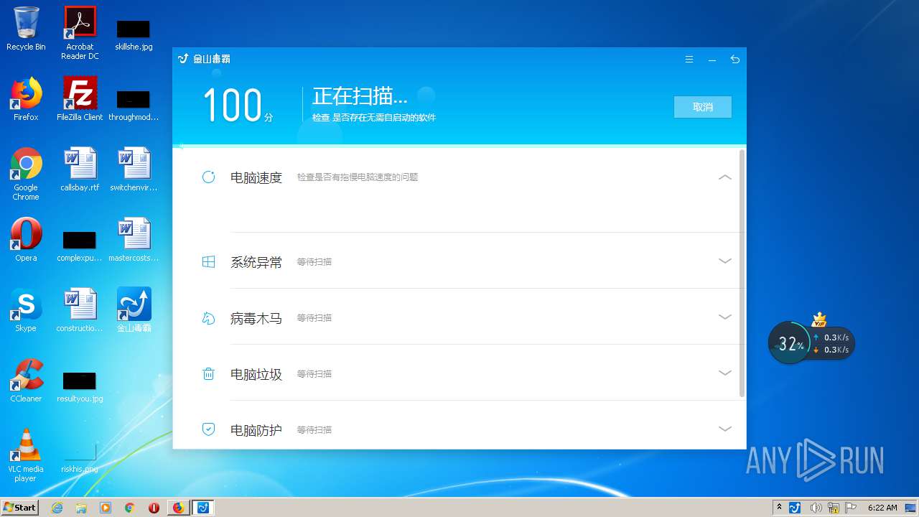
Task: Expand the 电脑垃圾 section
Action: [725, 373]
